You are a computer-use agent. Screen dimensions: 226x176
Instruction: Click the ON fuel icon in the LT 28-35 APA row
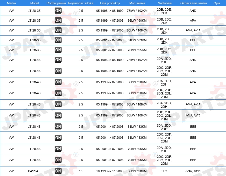58,20
